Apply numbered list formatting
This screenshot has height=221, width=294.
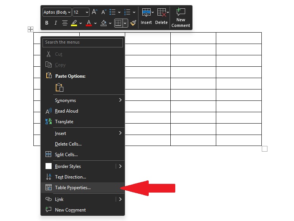[x=127, y=12]
